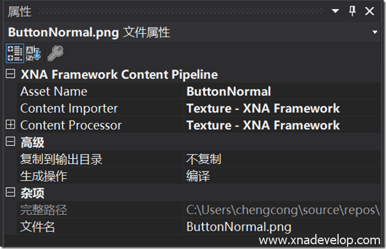Open the ButtonNormal.png object selector dropdown
Screen dimensions: 386x249
[x=374, y=32]
